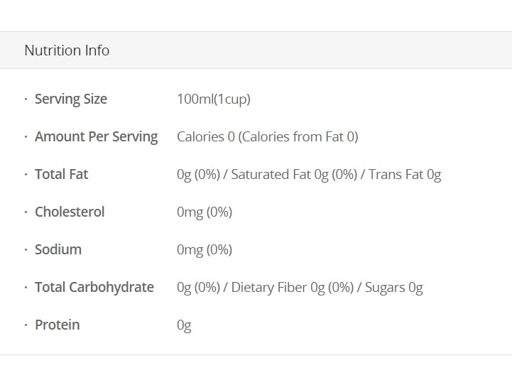Click the Calories 0 value text
Screen dimensions: 512x390
coord(205,137)
